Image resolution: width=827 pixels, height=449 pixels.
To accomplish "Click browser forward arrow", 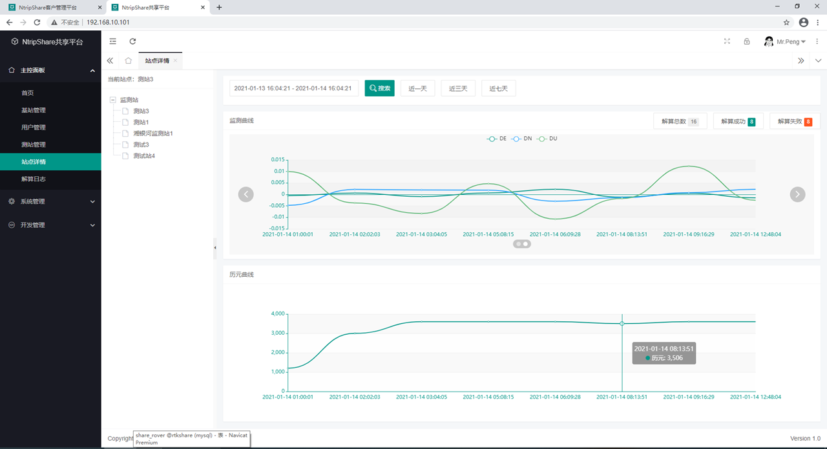I will click(x=23, y=22).
